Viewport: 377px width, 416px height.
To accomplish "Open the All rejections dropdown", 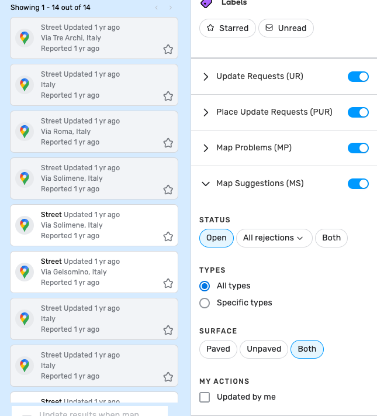I will pyautogui.click(x=274, y=238).
